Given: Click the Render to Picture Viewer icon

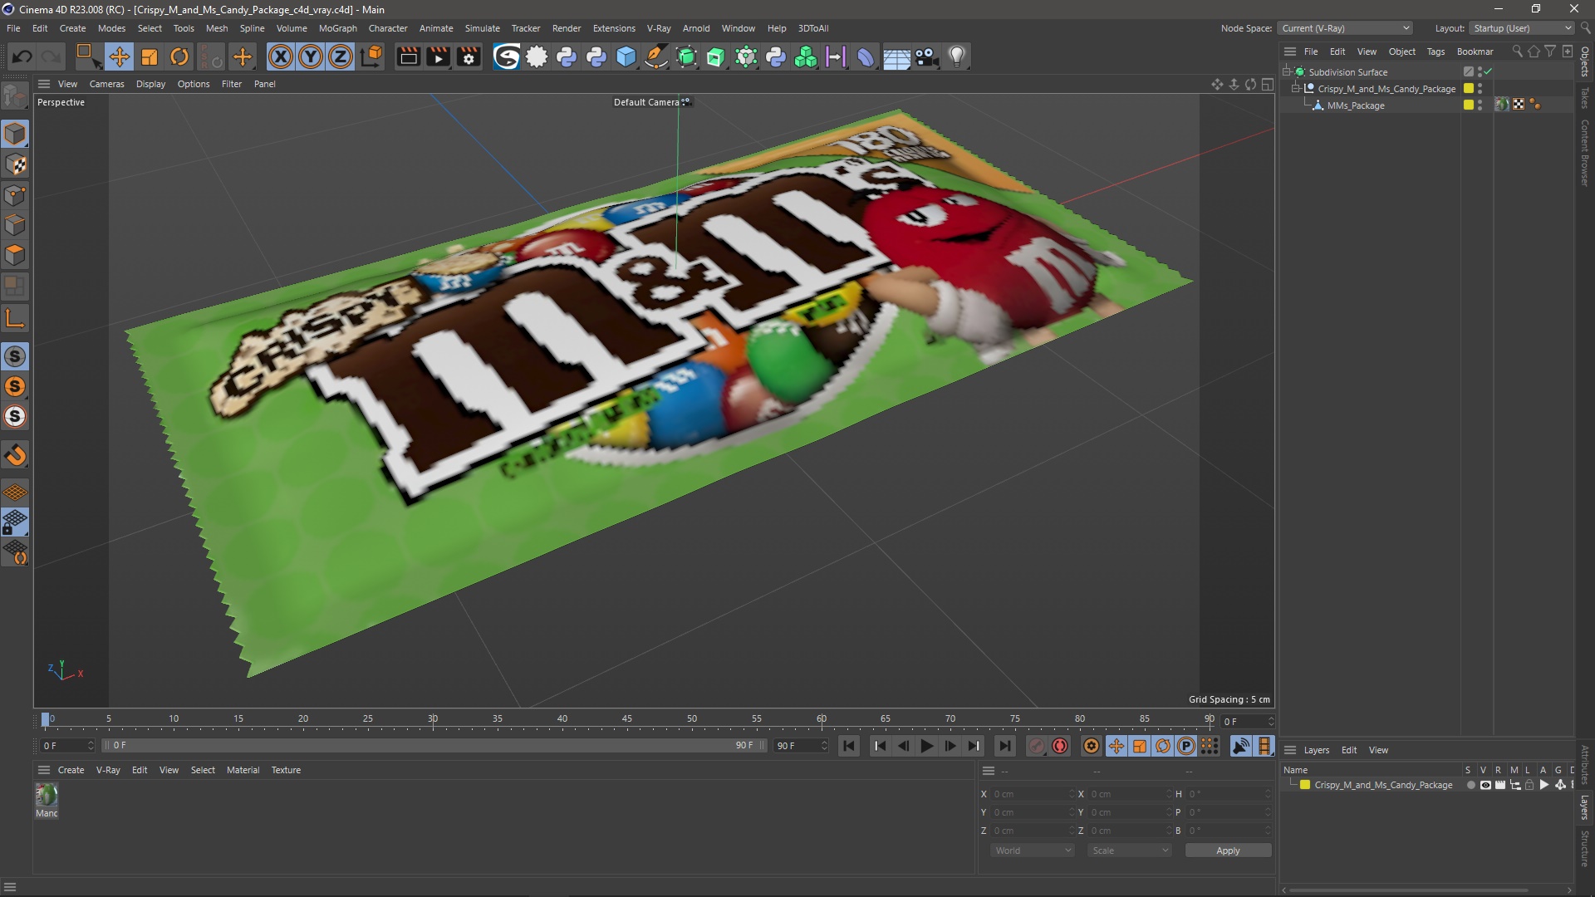Looking at the screenshot, I should pos(438,56).
